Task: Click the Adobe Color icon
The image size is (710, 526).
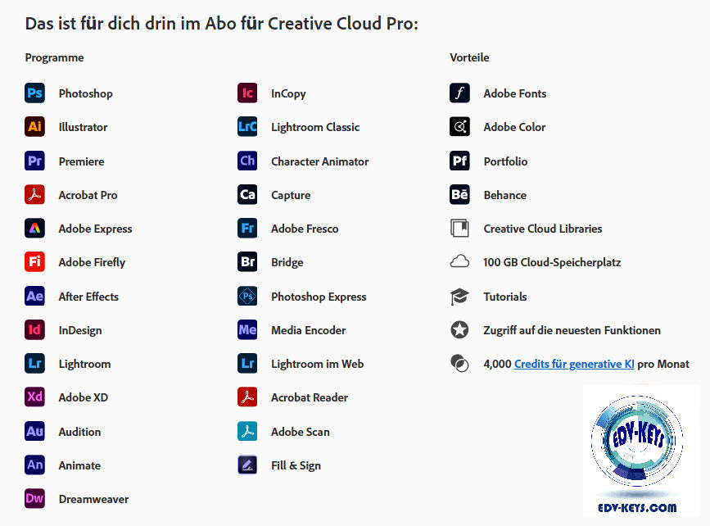Action: [x=459, y=127]
